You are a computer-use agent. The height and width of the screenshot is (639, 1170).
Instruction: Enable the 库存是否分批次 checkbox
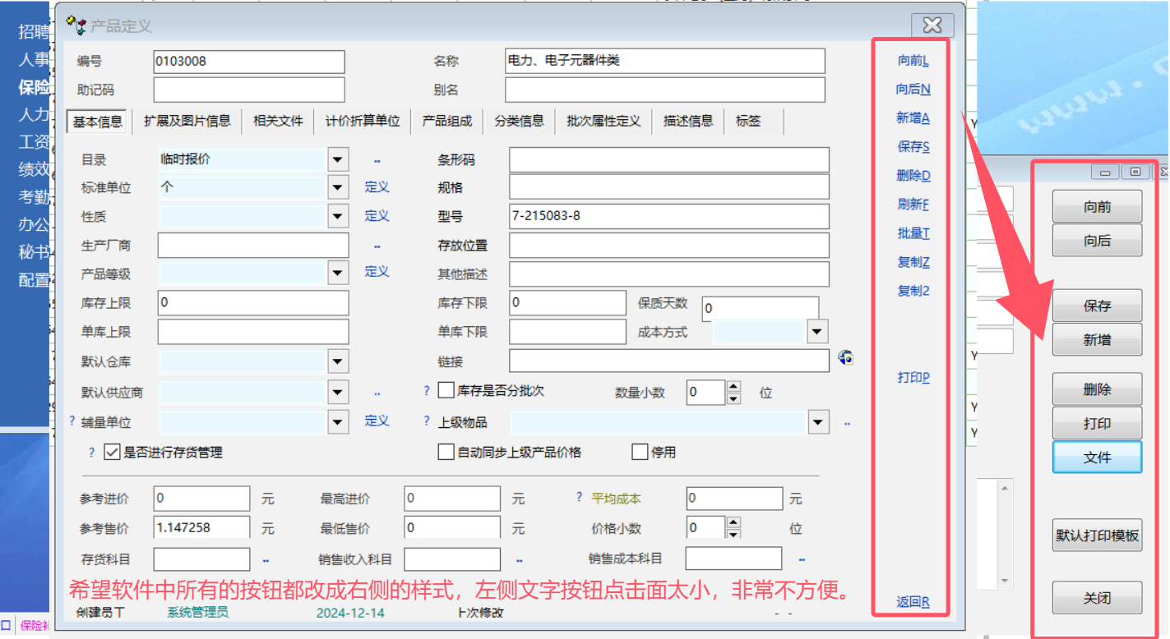click(x=446, y=391)
